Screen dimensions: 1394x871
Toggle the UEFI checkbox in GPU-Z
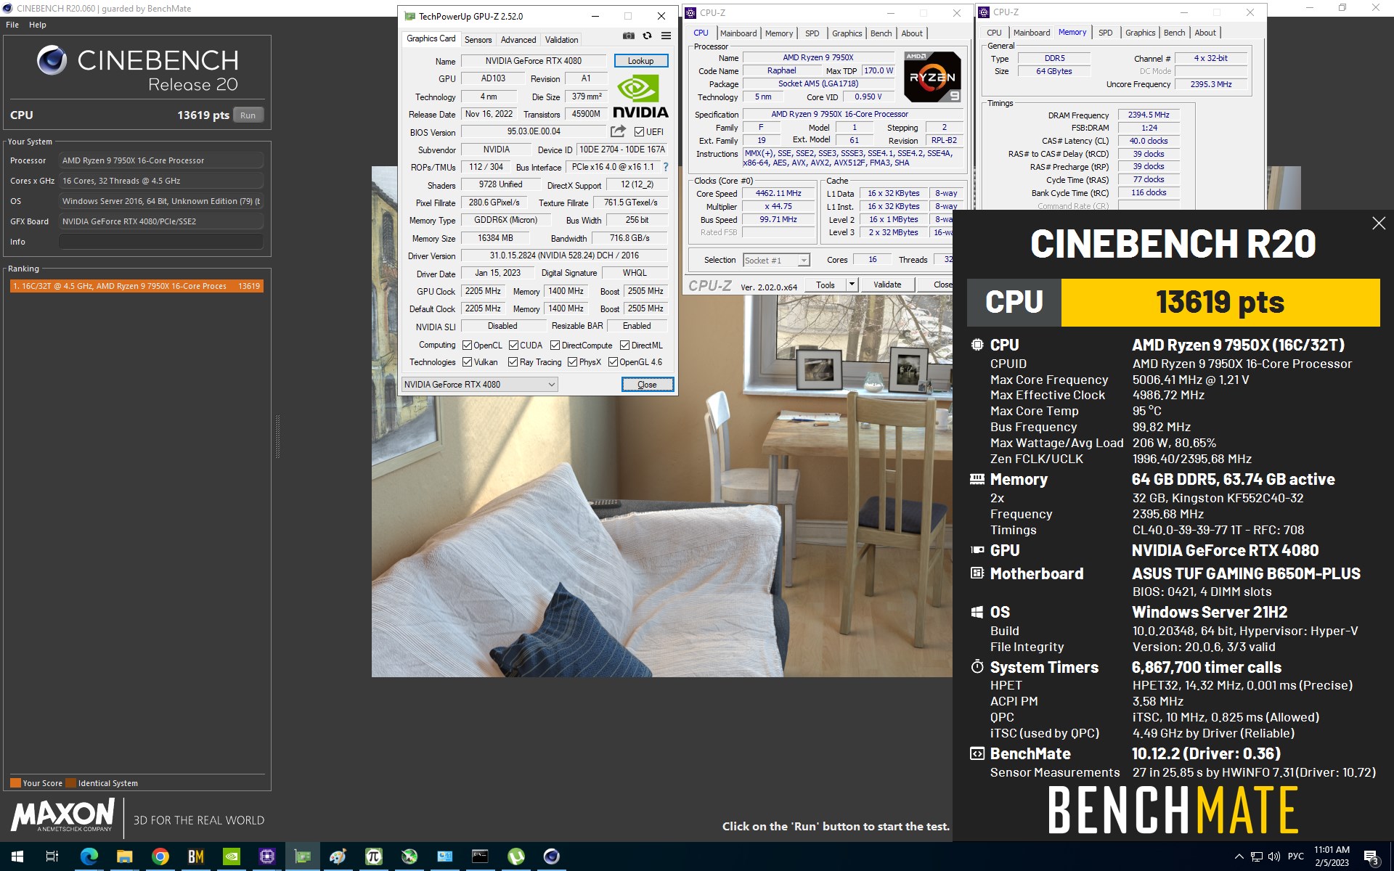pyautogui.click(x=639, y=132)
